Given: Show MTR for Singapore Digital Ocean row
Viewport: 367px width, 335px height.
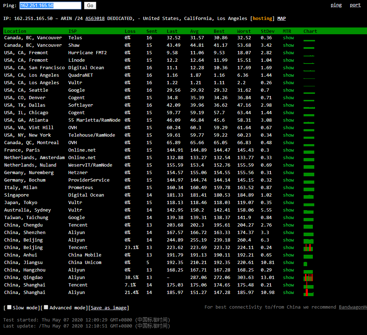Looking at the screenshot, I should coord(288,195).
